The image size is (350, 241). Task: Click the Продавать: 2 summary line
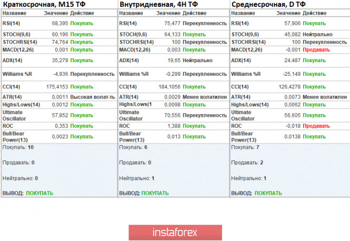point(247,163)
